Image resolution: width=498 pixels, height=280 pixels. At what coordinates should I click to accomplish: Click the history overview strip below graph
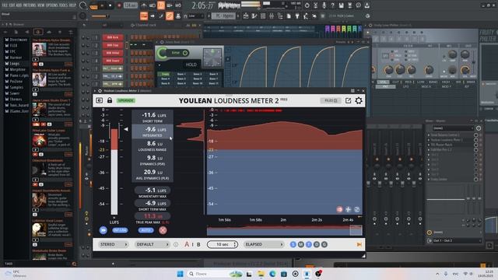(284, 230)
